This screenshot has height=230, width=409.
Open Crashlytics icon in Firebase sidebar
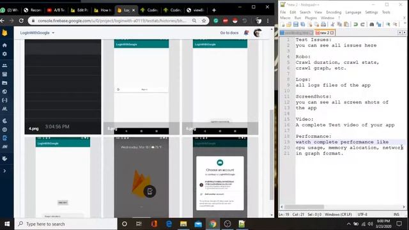pyautogui.click(x=4, y=121)
